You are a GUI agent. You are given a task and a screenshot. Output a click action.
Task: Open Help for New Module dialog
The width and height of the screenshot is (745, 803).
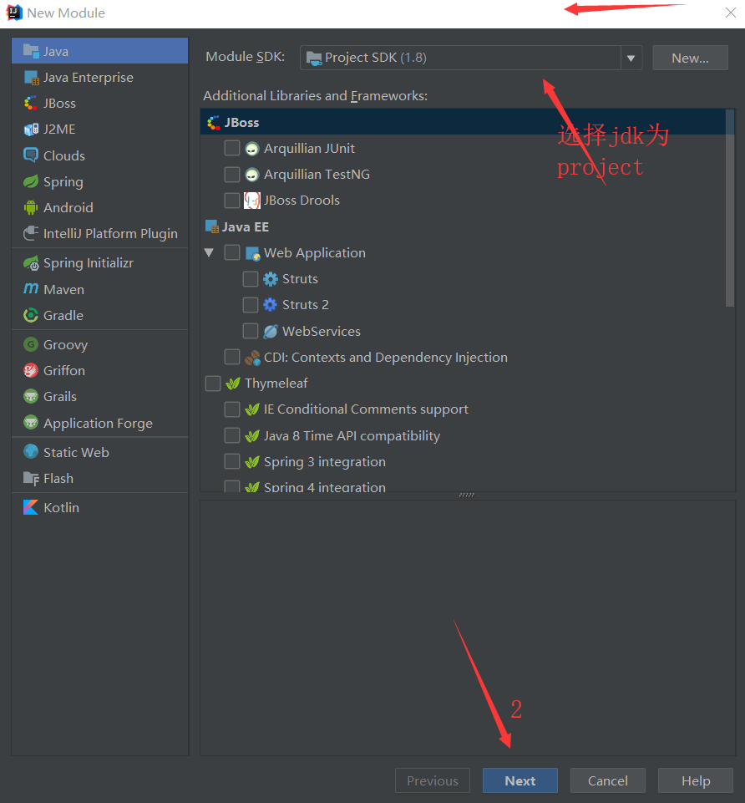[695, 780]
